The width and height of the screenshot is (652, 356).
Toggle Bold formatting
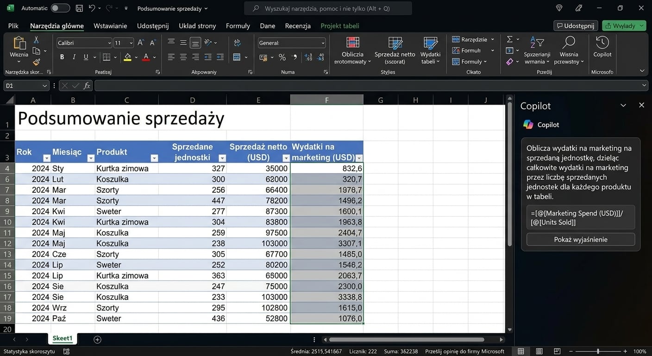pos(62,57)
